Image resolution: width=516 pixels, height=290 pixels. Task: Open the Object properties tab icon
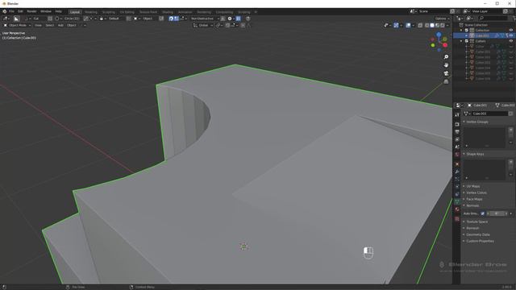tap(457, 164)
